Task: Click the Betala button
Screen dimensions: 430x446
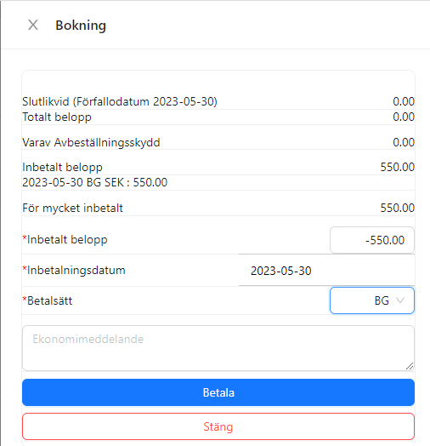Action: pyautogui.click(x=218, y=392)
